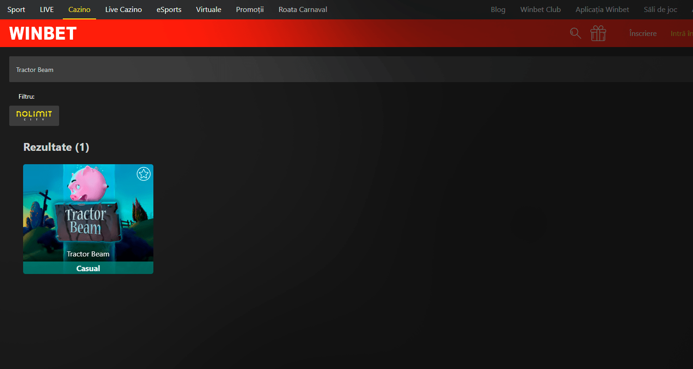Click the Înscriere registration button

point(643,33)
